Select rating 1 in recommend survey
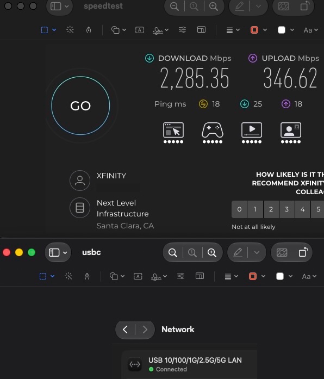 click(x=255, y=209)
